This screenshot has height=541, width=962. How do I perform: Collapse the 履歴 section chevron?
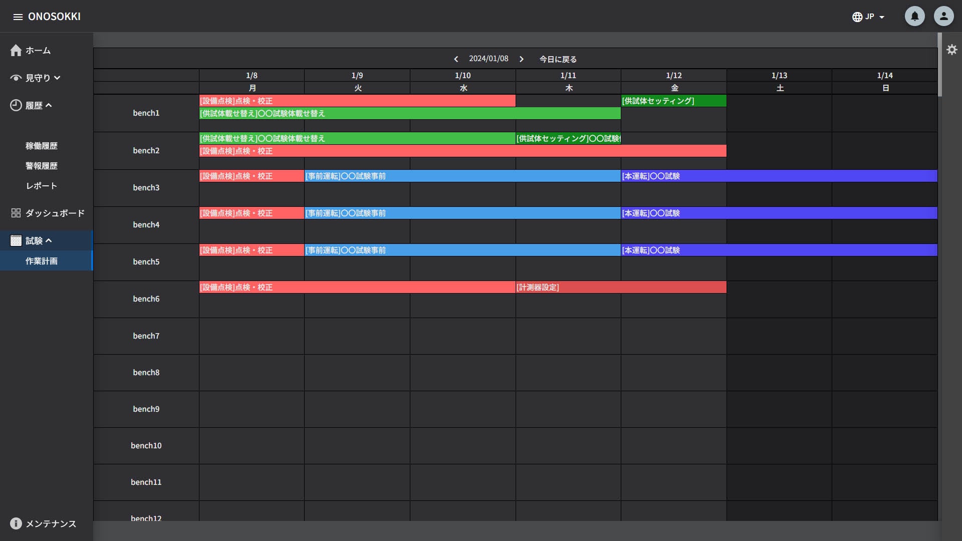pos(49,106)
